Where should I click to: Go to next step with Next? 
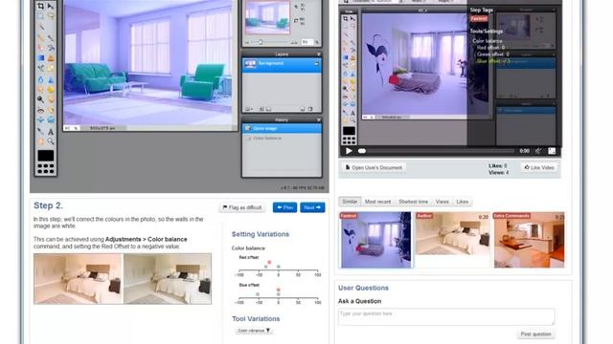pyautogui.click(x=312, y=207)
